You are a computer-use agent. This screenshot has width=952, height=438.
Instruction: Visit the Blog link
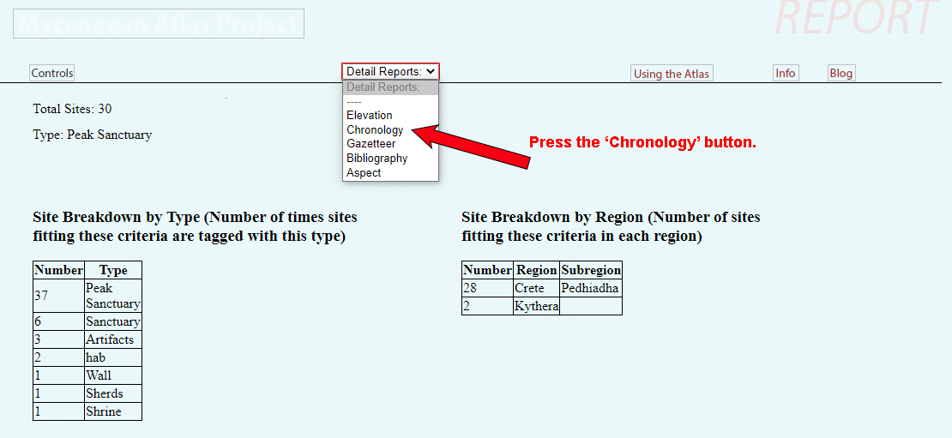pos(841,73)
